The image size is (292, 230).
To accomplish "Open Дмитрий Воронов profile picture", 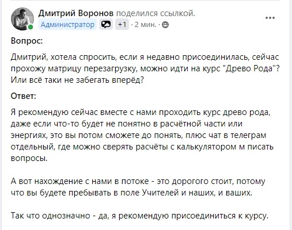I will coord(22,19).
